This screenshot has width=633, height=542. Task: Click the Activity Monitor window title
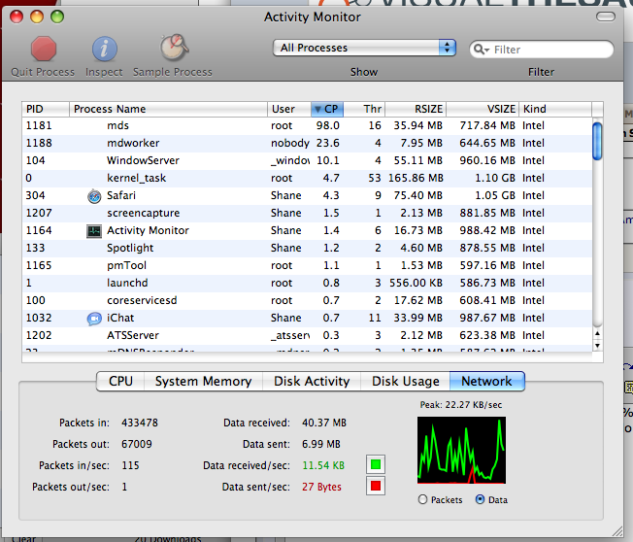coord(313,17)
